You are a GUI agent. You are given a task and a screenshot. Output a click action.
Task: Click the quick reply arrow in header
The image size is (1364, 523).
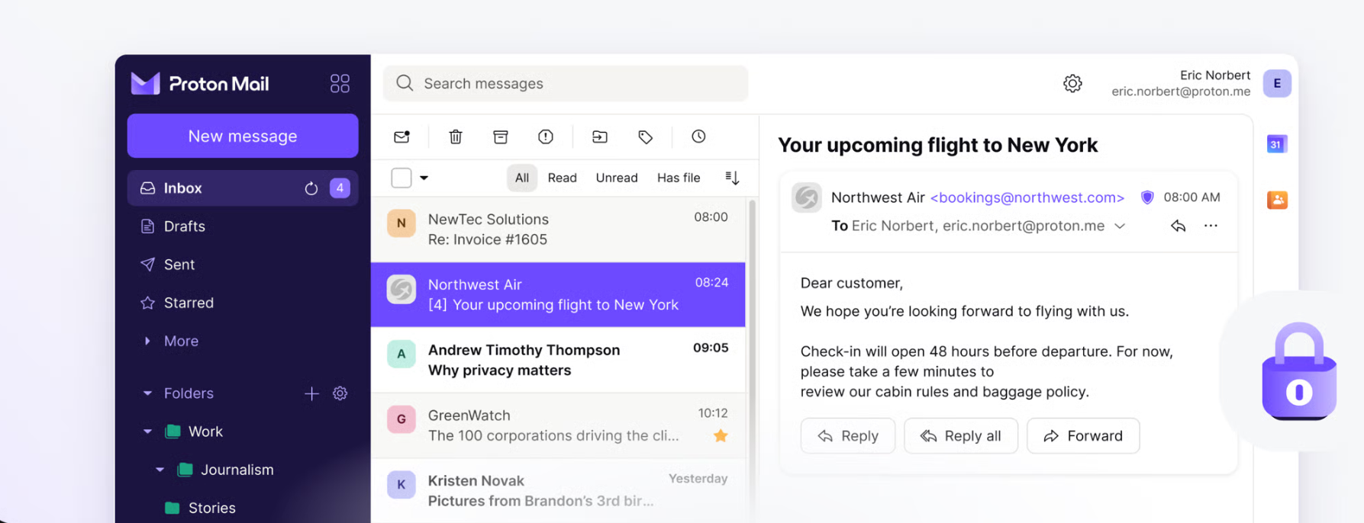pyautogui.click(x=1178, y=226)
